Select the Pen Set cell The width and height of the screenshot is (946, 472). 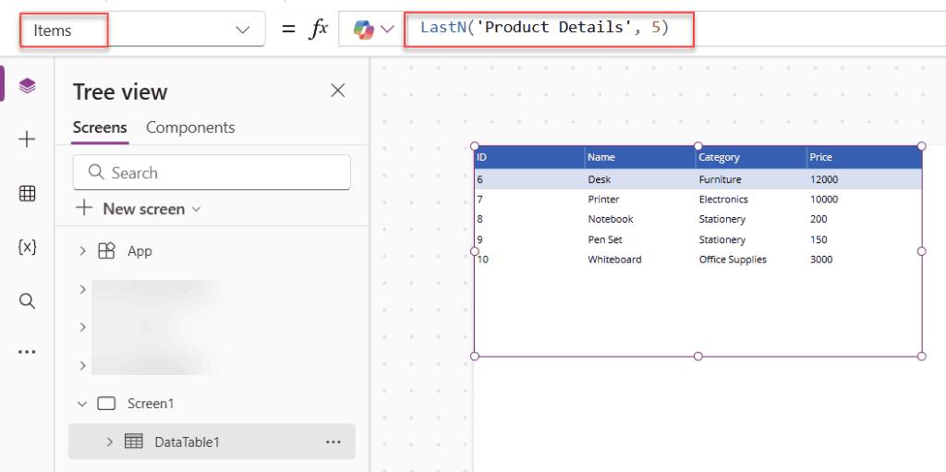[605, 239]
